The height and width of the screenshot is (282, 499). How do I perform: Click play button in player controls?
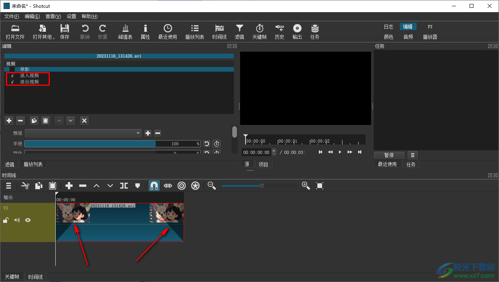click(340, 152)
